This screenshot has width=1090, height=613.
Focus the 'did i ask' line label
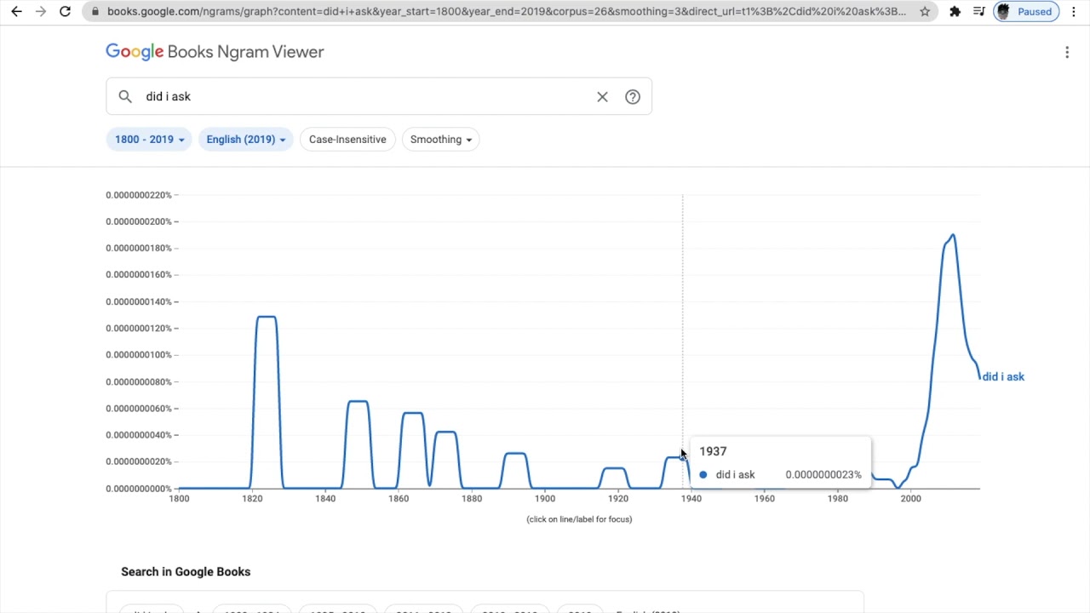(x=1003, y=376)
